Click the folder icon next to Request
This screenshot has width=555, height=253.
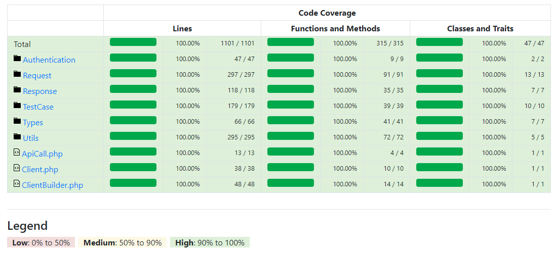click(17, 74)
